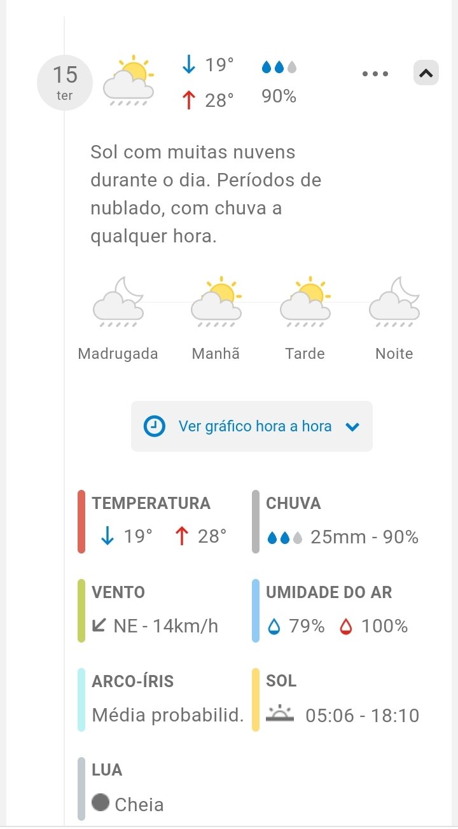The width and height of the screenshot is (458, 829).
Task: Expand Ver gráfico hora a hora dropdown
Action: click(352, 427)
